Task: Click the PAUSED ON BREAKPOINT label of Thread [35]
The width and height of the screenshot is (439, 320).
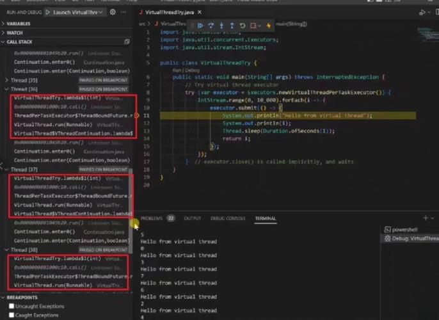Action: [103, 81]
